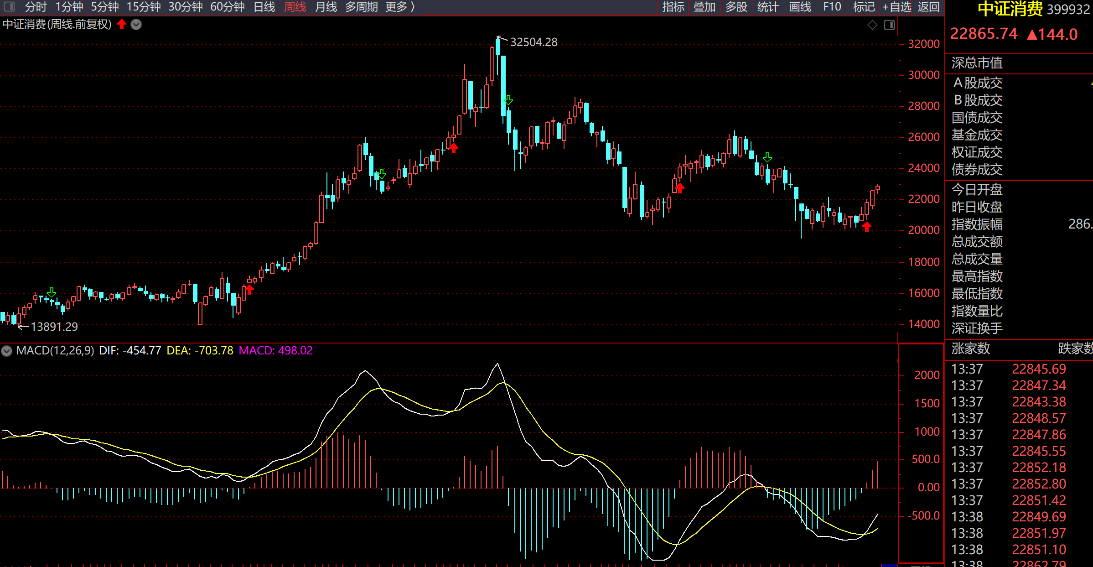Click the red buy arrow near 16000
Image resolution: width=1093 pixels, height=567 pixels.
249,289
